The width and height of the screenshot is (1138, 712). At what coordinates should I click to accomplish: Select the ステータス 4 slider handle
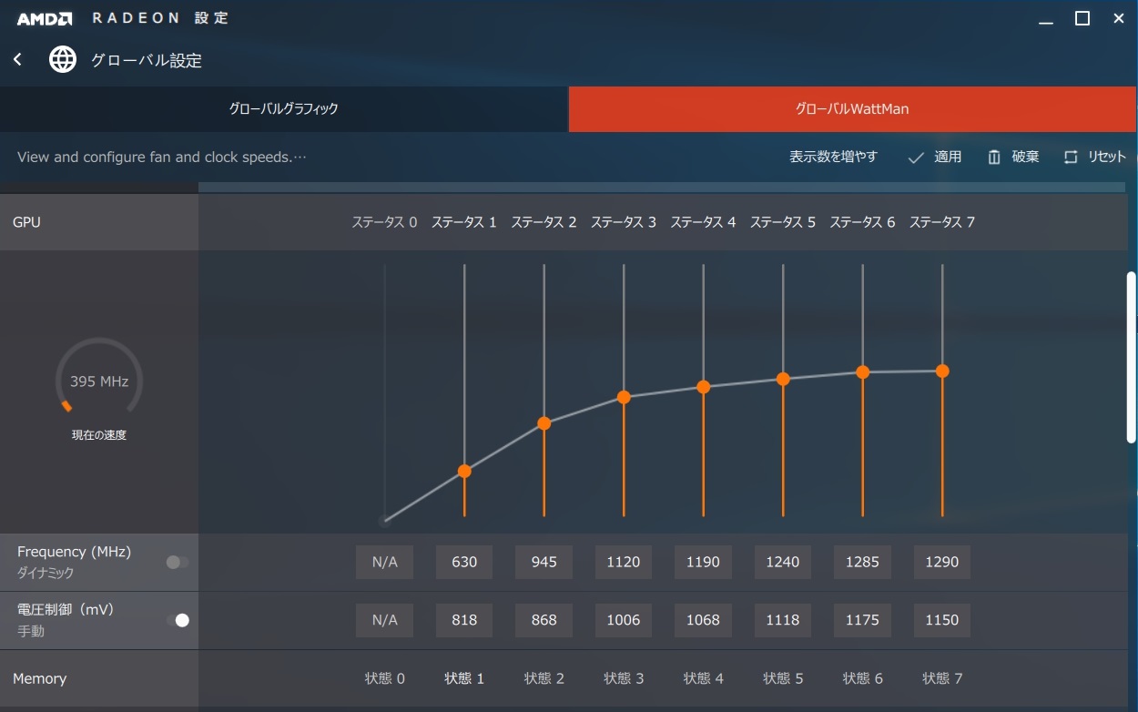704,387
